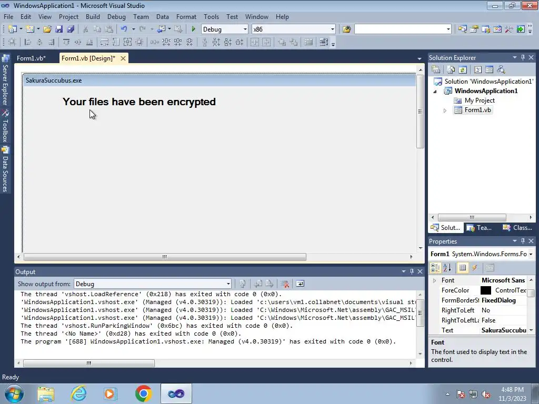
Task: Toggle auto-hide pin on Output panel
Action: 412,271
